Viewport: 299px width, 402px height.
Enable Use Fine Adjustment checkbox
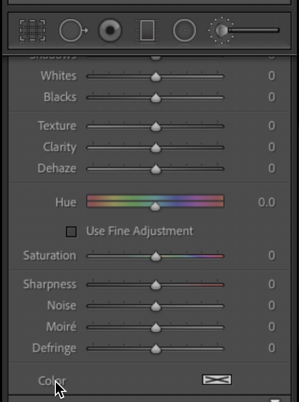pos(71,232)
